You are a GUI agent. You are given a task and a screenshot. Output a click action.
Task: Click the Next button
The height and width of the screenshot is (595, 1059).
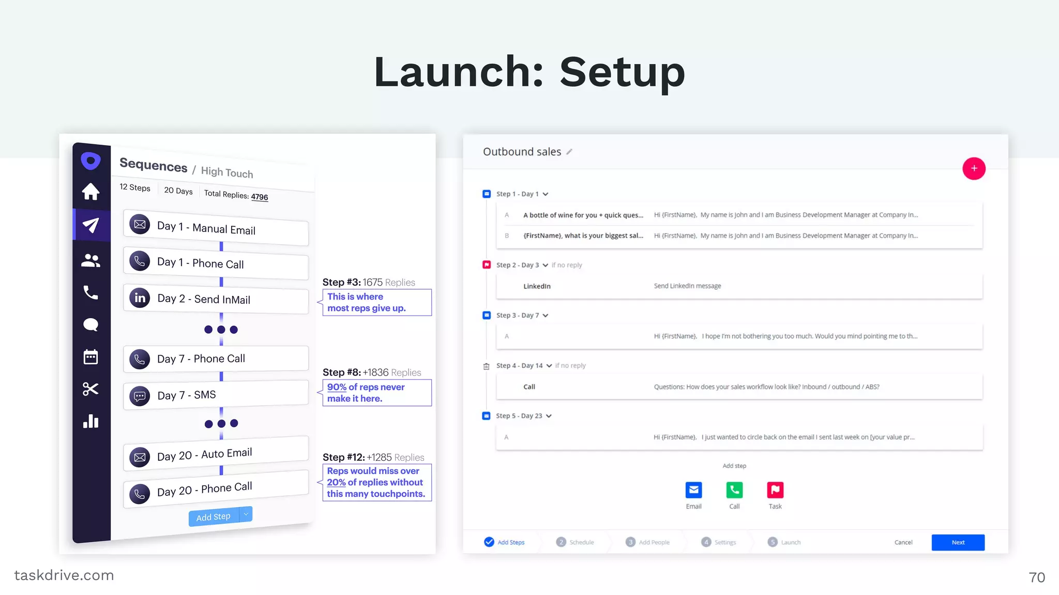coord(958,542)
